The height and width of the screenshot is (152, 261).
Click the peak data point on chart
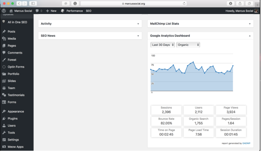click(x=193, y=62)
